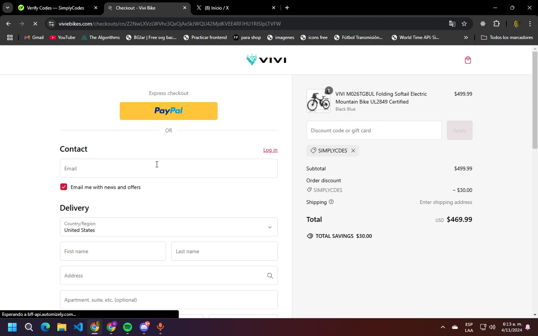The height and width of the screenshot is (336, 538).
Task: Open Visual Studio Code from taskbar
Action: click(x=78, y=327)
